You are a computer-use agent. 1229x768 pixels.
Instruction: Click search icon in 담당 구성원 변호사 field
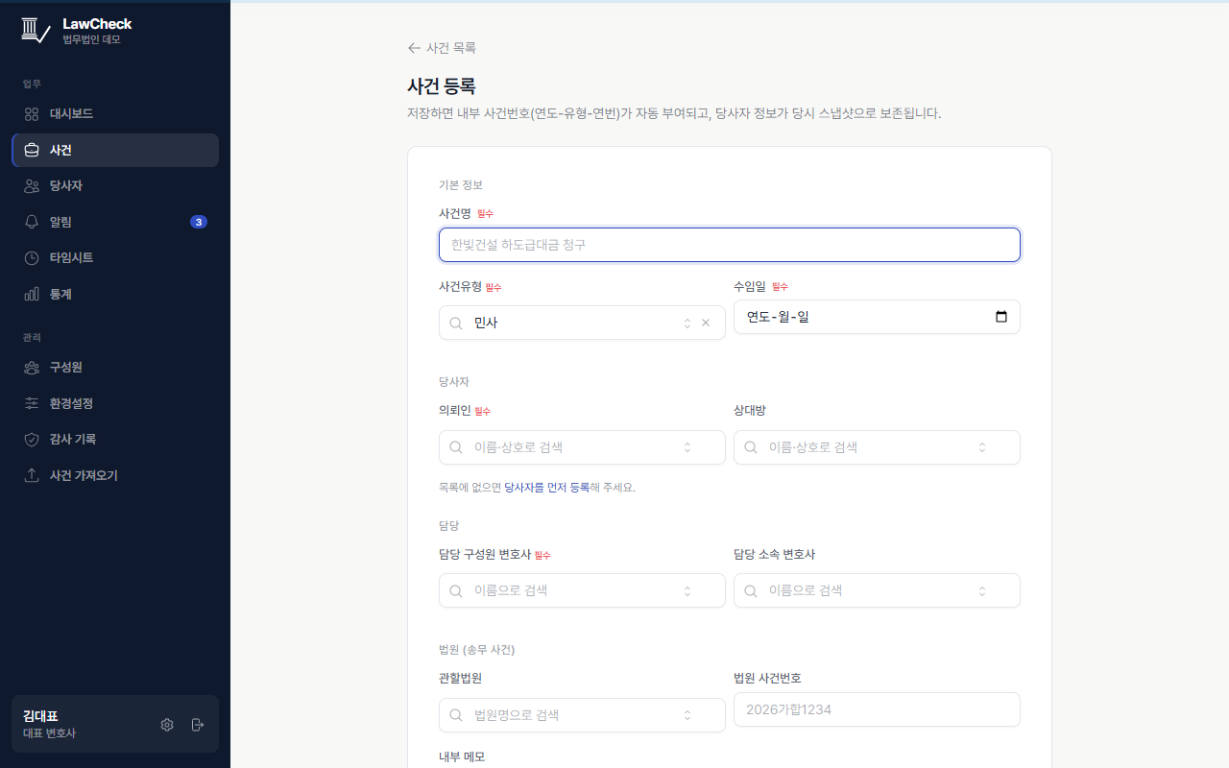[456, 590]
